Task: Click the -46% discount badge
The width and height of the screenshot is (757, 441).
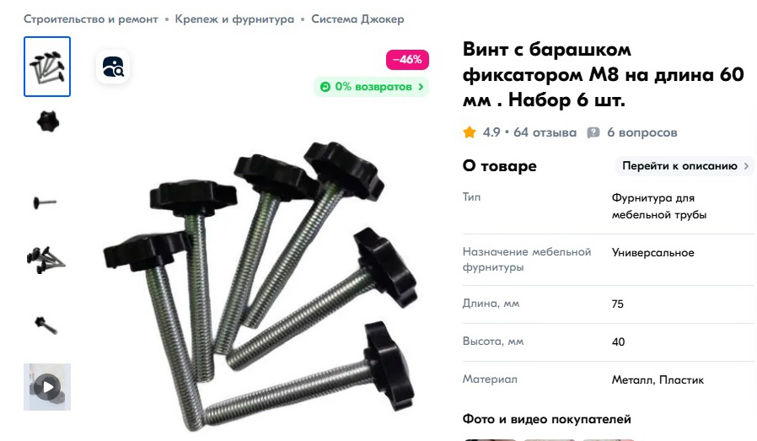Action: [x=407, y=60]
